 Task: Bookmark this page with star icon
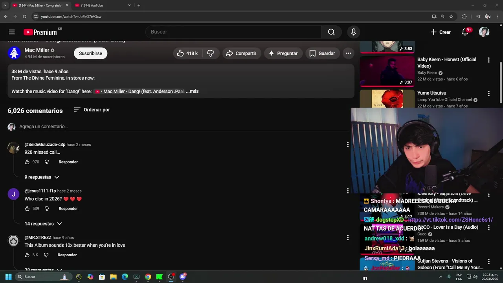(451, 17)
